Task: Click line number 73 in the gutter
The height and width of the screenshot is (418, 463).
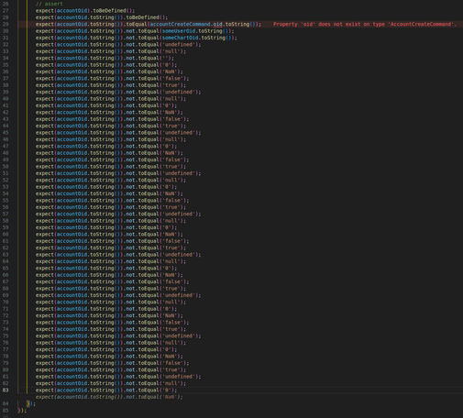Action: pos(6,323)
